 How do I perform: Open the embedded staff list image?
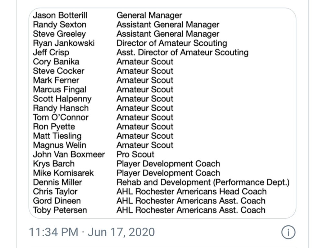click(162, 113)
